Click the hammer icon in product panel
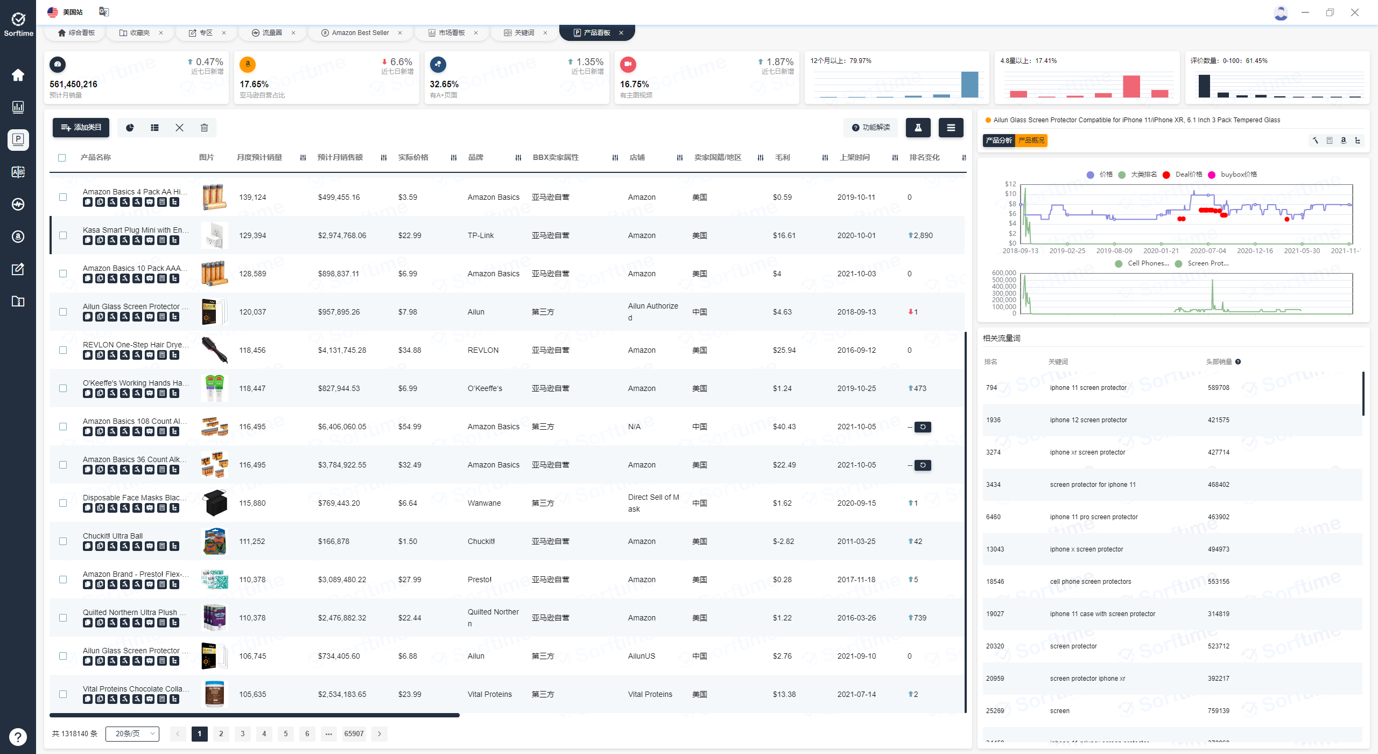The height and width of the screenshot is (754, 1378). pyautogui.click(x=1316, y=141)
